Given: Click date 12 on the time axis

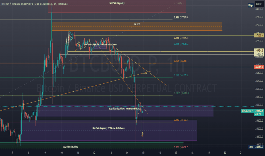Looking at the screenshot, I should (x=94, y=153).
